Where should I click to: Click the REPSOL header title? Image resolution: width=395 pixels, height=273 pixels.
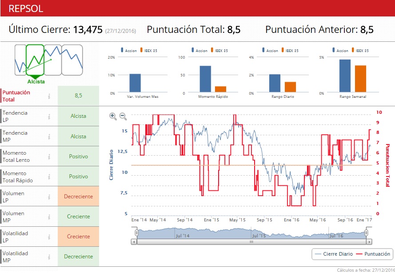pos(26,8)
